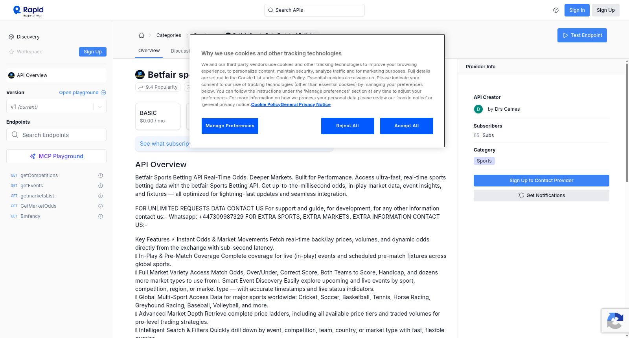This screenshot has height=338, width=629.
Task: Click the Betfair API logo beside the title
Action: click(x=140, y=75)
